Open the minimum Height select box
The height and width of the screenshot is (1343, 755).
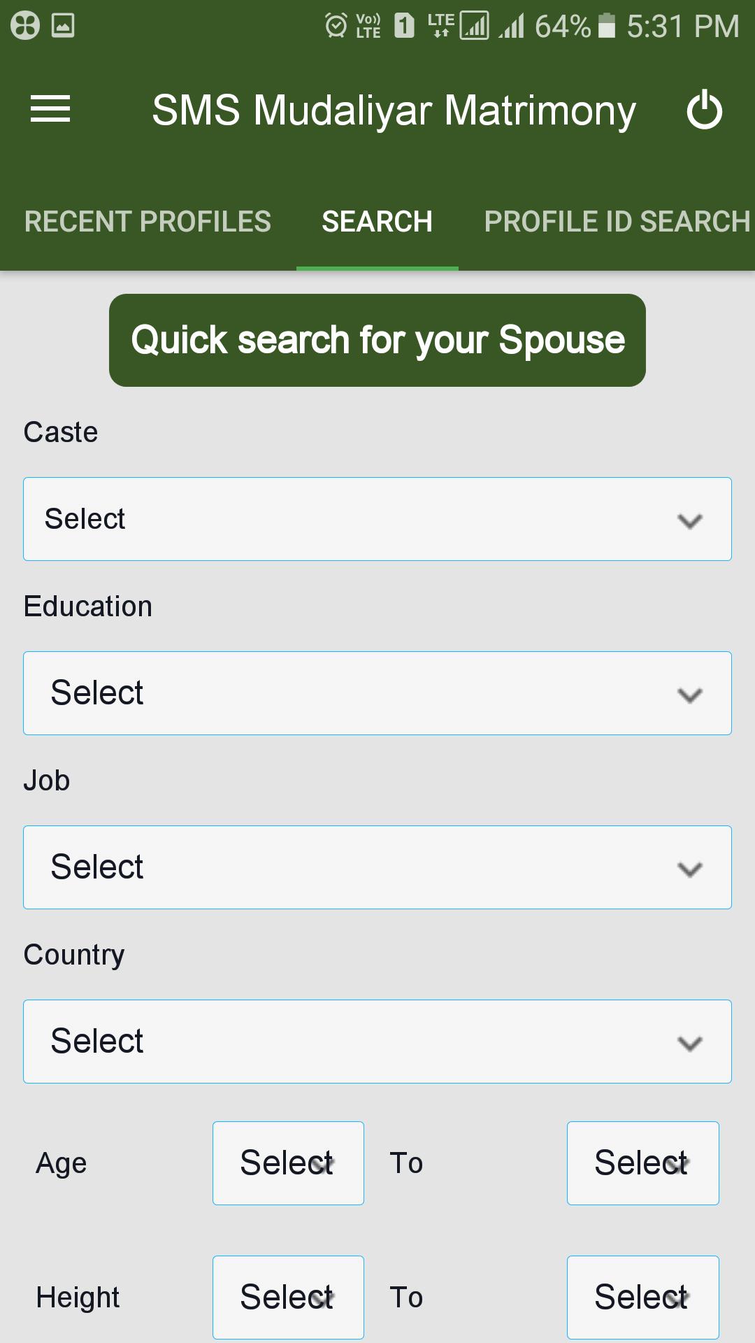tap(288, 1298)
